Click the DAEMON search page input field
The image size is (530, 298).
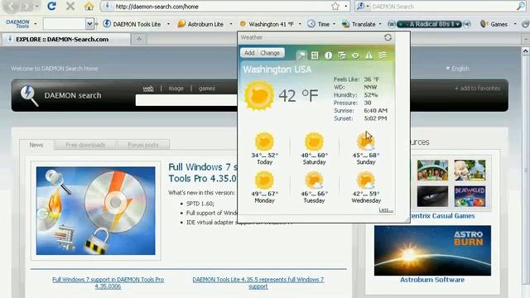tap(186, 100)
